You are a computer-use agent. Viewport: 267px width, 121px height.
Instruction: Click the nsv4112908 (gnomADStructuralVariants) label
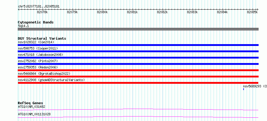pyautogui.click(x=51, y=80)
